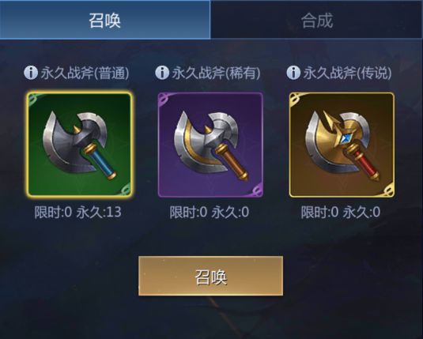Switch to the 合成 tab
This screenshot has width=423, height=339.
317,20
